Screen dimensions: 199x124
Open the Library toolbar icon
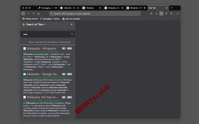tap(151, 13)
